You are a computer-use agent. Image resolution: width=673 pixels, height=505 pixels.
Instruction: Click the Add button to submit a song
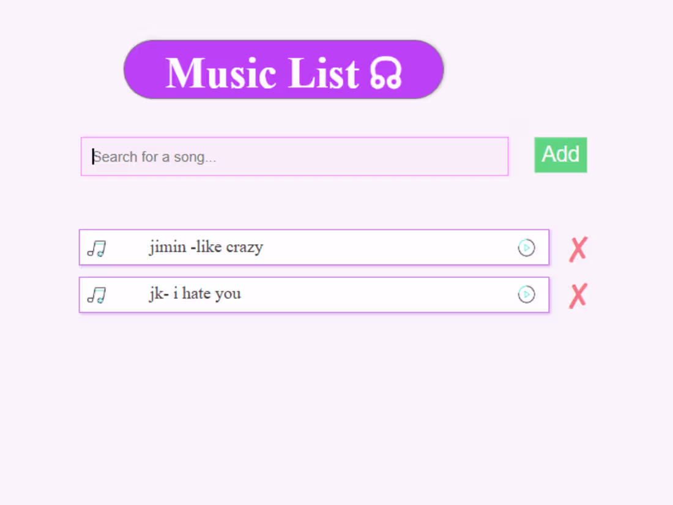coord(560,155)
